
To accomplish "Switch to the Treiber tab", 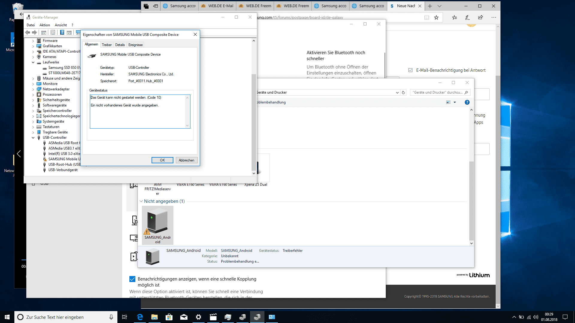I will pos(107,45).
